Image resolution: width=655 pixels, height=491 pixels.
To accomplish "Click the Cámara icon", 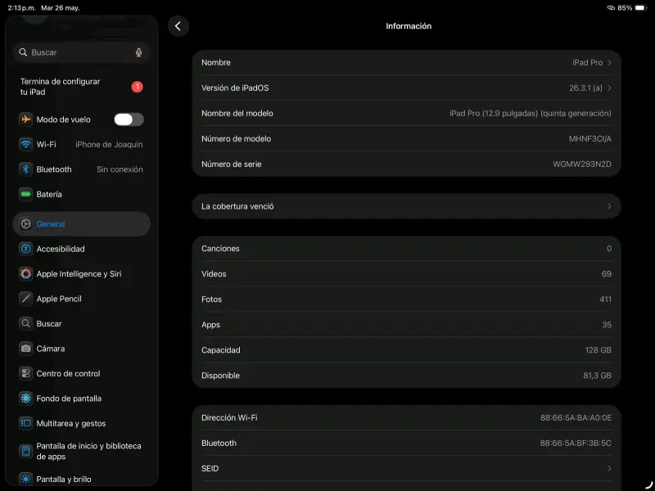I will [26, 349].
